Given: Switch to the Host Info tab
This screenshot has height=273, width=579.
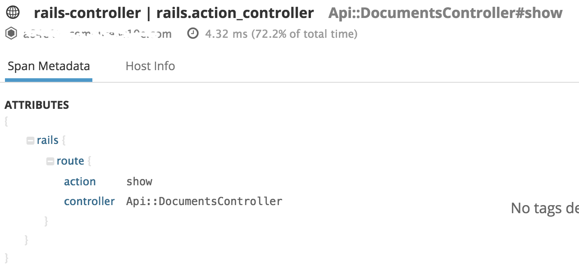Looking at the screenshot, I should tap(150, 66).
